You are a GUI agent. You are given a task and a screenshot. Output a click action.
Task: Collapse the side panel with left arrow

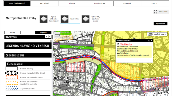coord(54,60)
